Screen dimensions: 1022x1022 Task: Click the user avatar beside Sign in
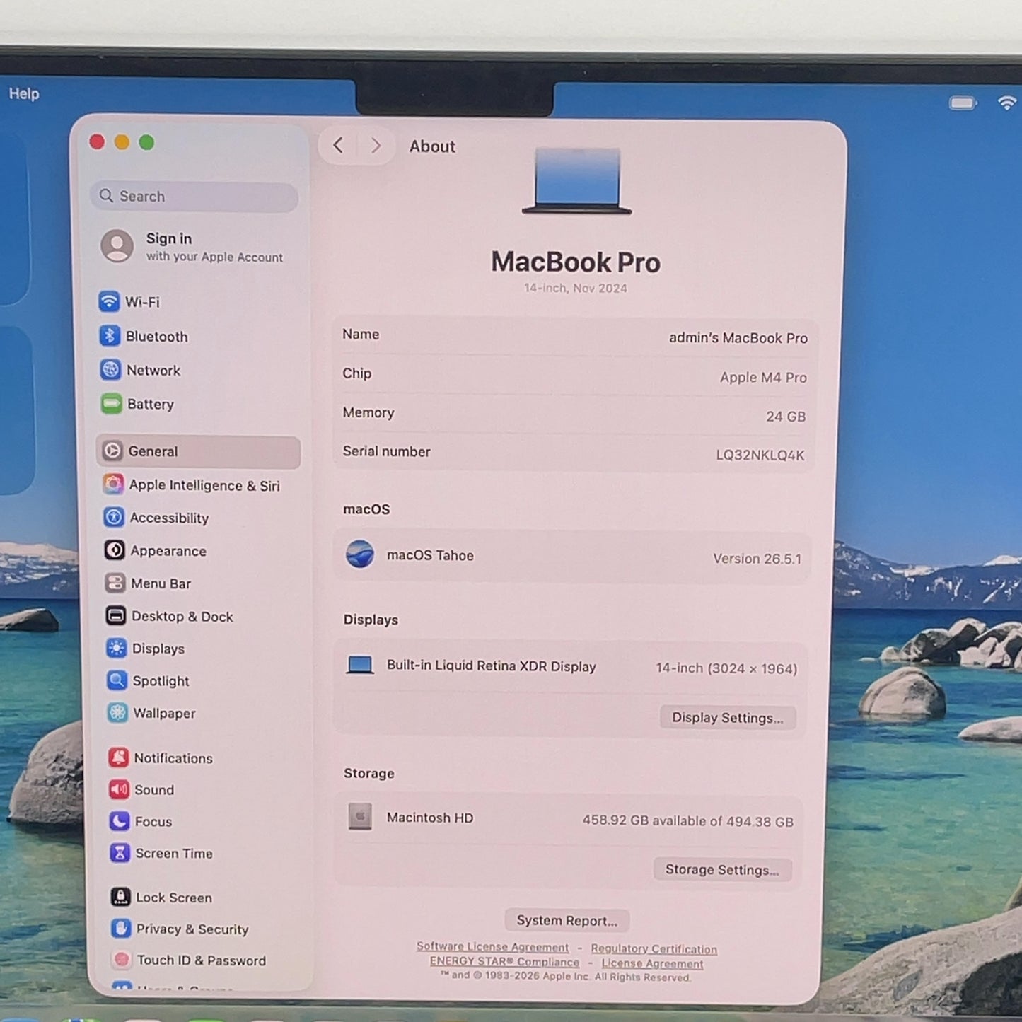(117, 246)
